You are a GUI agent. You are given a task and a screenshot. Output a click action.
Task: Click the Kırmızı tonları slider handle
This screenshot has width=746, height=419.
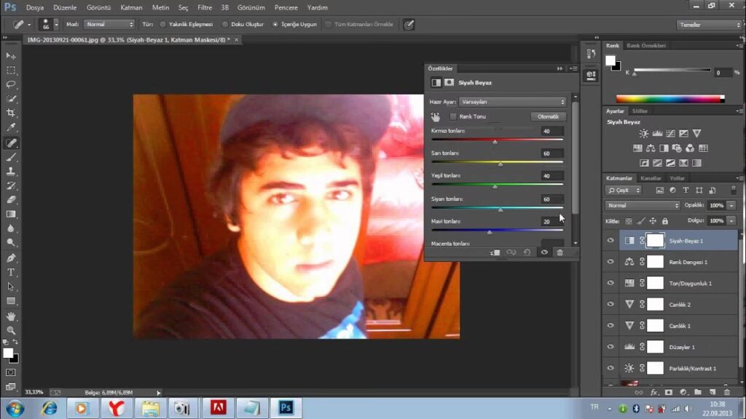pyautogui.click(x=495, y=142)
